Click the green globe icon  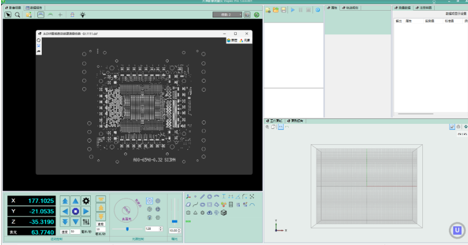257,15
